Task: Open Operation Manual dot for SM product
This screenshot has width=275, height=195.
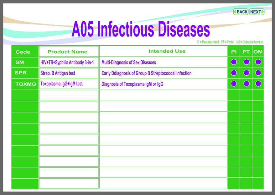Action: tap(258, 62)
